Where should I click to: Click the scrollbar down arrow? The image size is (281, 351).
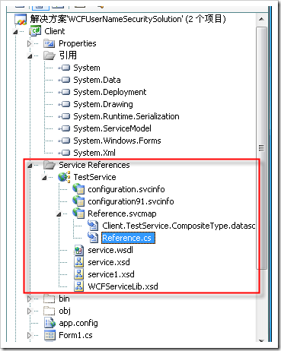coord(261,340)
